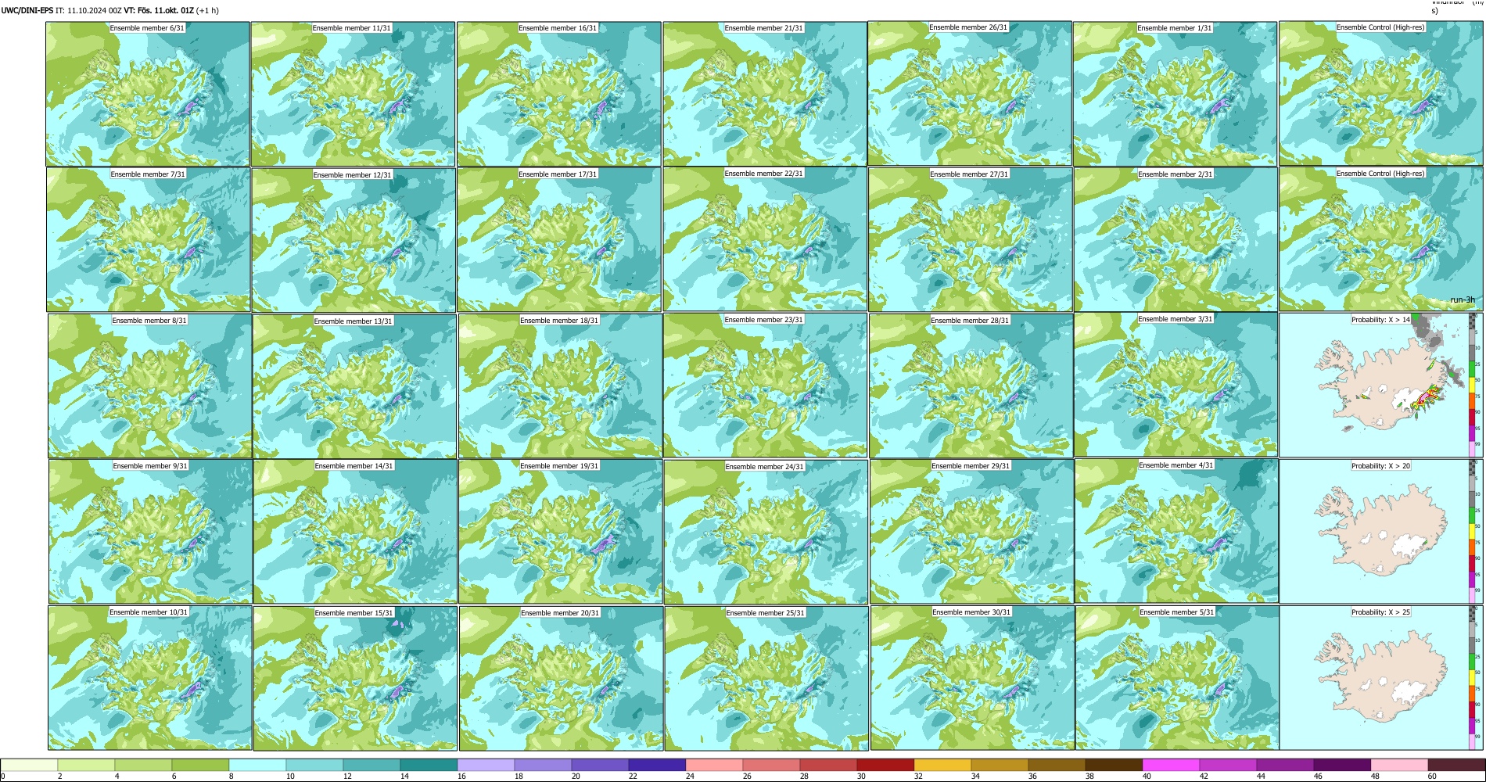Click the Ensemble member 1/31 map
The height and width of the screenshot is (782, 1486).
click(1175, 94)
